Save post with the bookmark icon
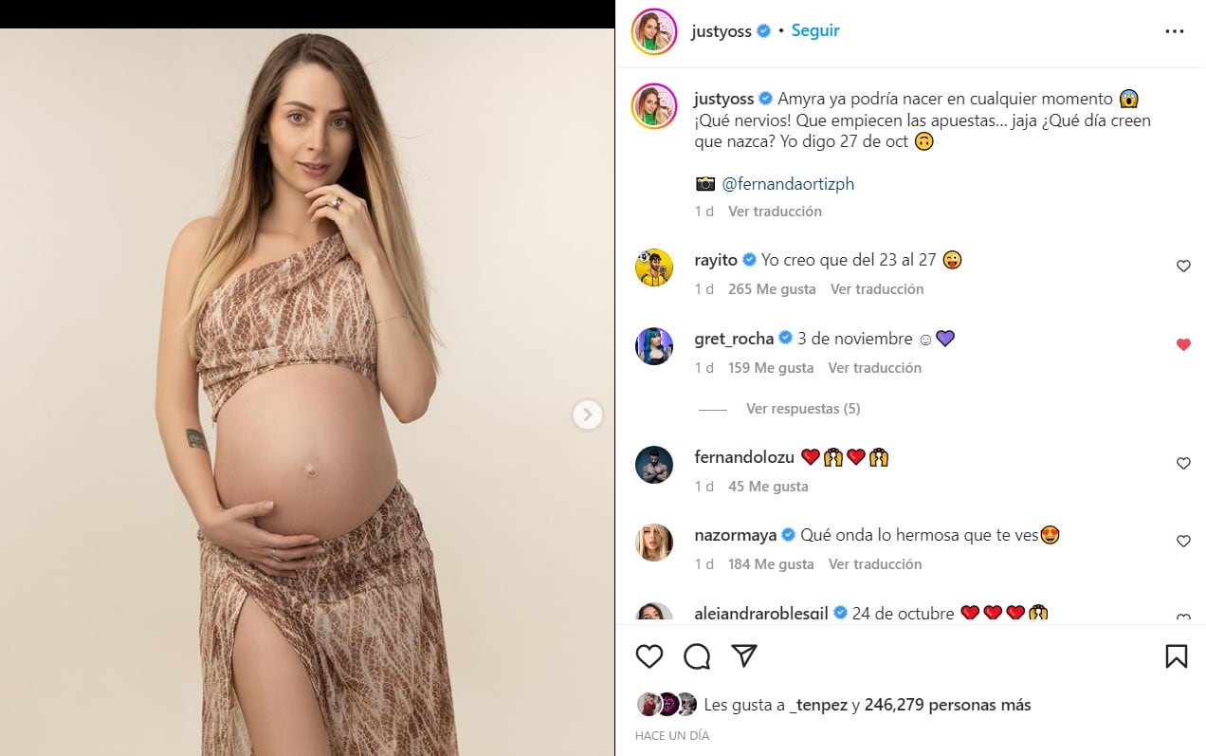Screen dimensions: 1206x756 [1176, 655]
